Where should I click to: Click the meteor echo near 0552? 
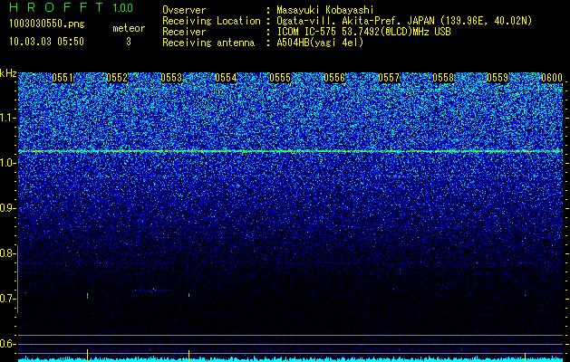tap(88, 296)
